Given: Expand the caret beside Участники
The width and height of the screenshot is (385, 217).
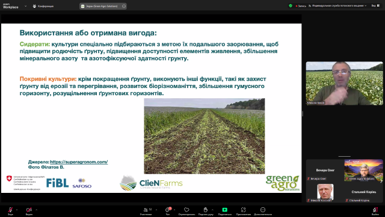Looking at the screenshot, I should click(156, 210).
